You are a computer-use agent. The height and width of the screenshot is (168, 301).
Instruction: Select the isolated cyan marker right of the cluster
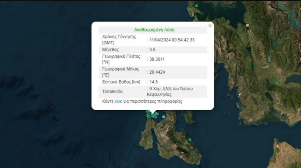(x=164, y=117)
